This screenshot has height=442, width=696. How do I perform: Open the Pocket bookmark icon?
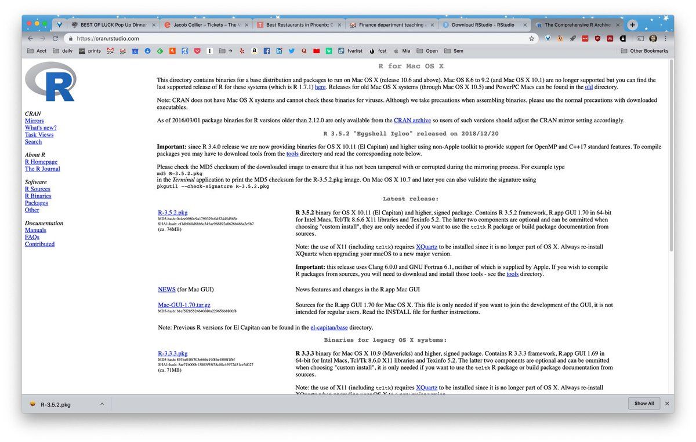(197, 51)
